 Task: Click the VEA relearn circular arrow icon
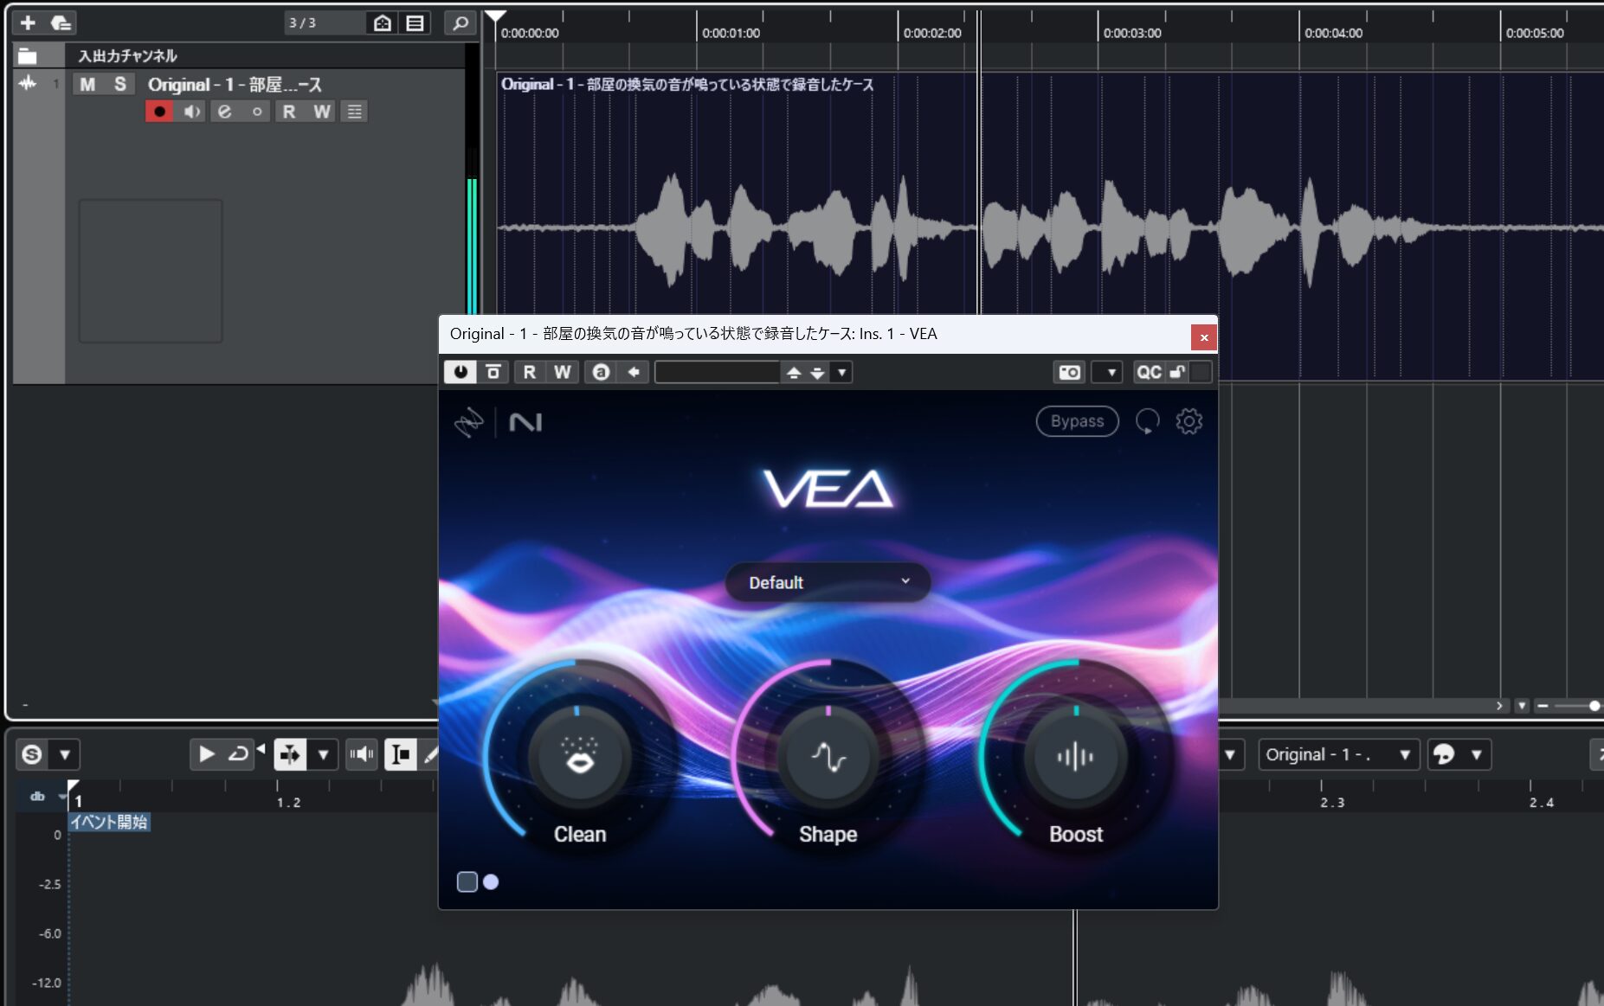[1147, 421]
